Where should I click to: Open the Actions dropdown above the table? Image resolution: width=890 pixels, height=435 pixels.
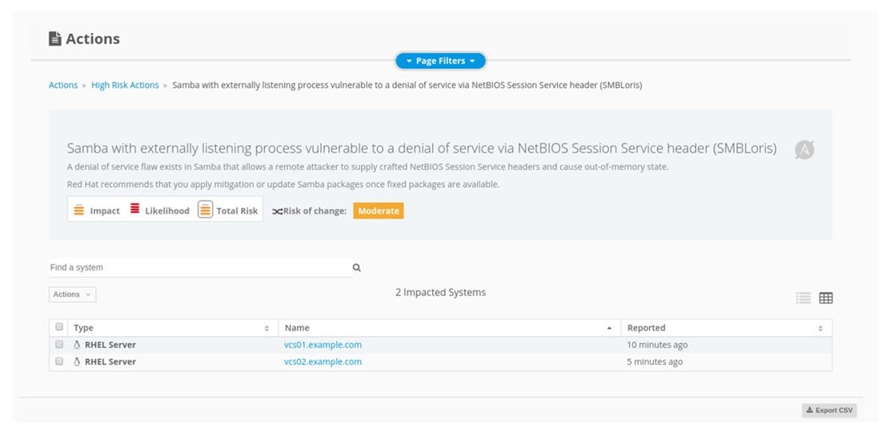(x=72, y=294)
